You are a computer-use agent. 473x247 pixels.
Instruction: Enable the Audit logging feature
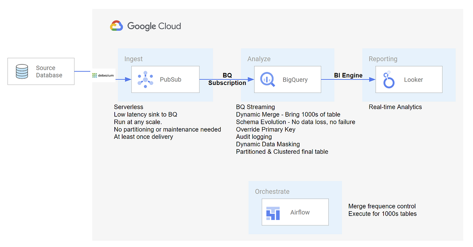click(x=254, y=136)
